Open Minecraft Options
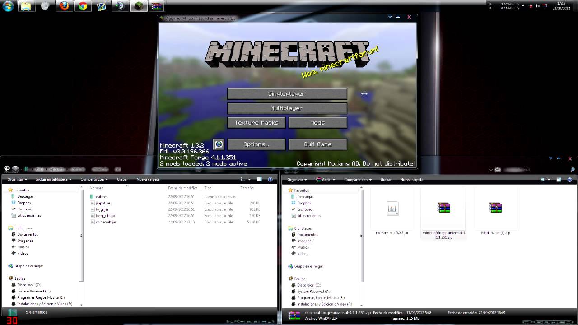Viewport: 578px width, 325px height. (256, 144)
